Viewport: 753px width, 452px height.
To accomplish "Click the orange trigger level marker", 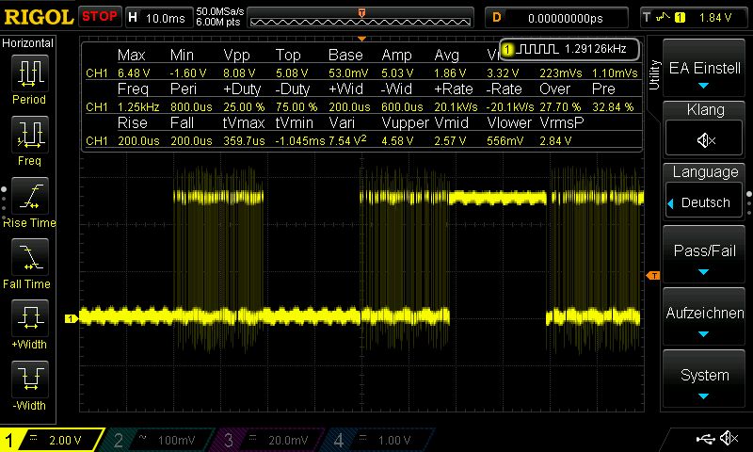I will pos(652,275).
